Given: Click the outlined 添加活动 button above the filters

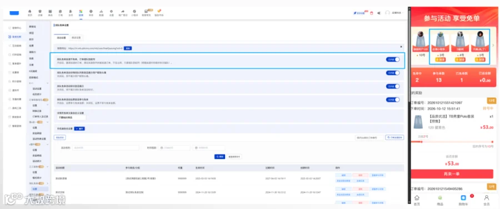Looking at the screenshot, I should tap(60, 137).
